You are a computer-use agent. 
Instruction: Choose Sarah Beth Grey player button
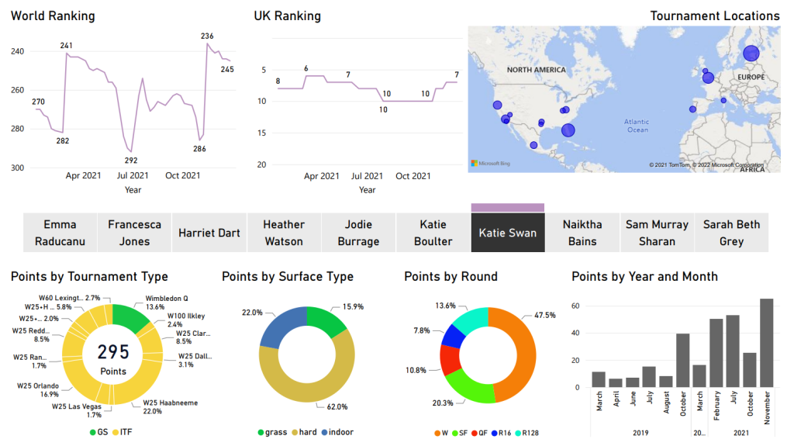(731, 233)
